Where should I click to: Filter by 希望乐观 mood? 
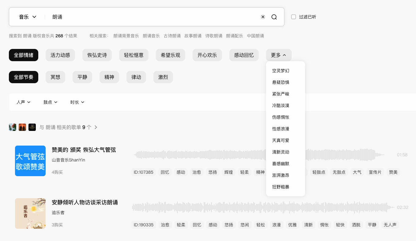(x=171, y=55)
